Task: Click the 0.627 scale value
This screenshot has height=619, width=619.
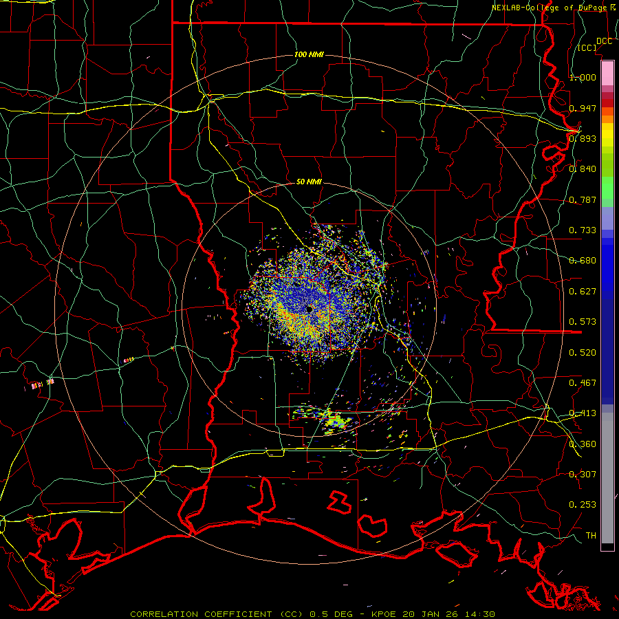Action: click(x=583, y=292)
